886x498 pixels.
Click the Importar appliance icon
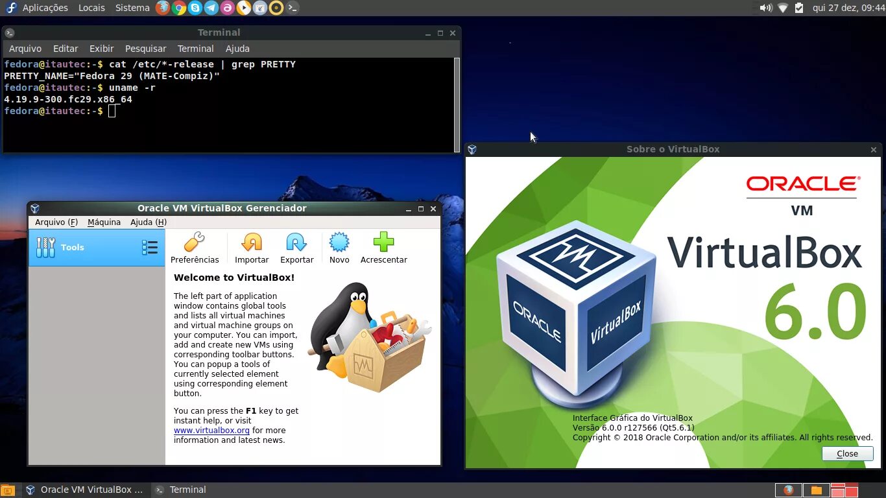click(252, 248)
